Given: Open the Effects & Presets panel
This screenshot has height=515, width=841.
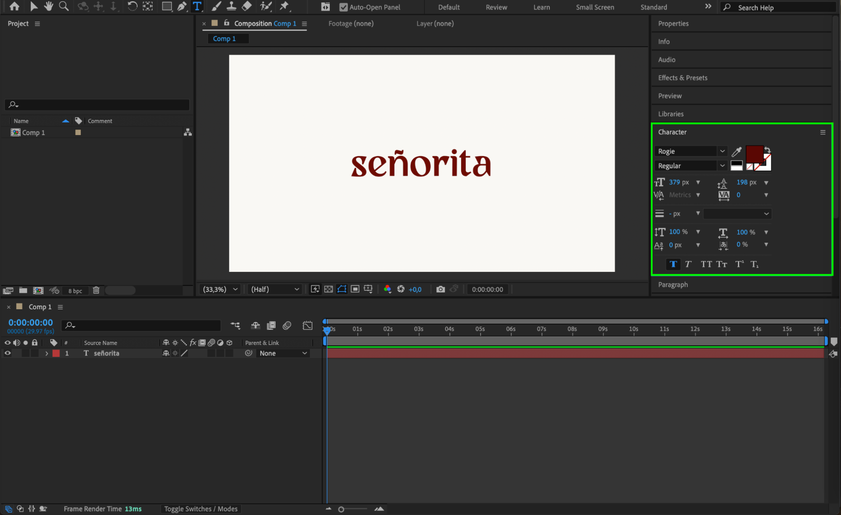Looking at the screenshot, I should 682,78.
